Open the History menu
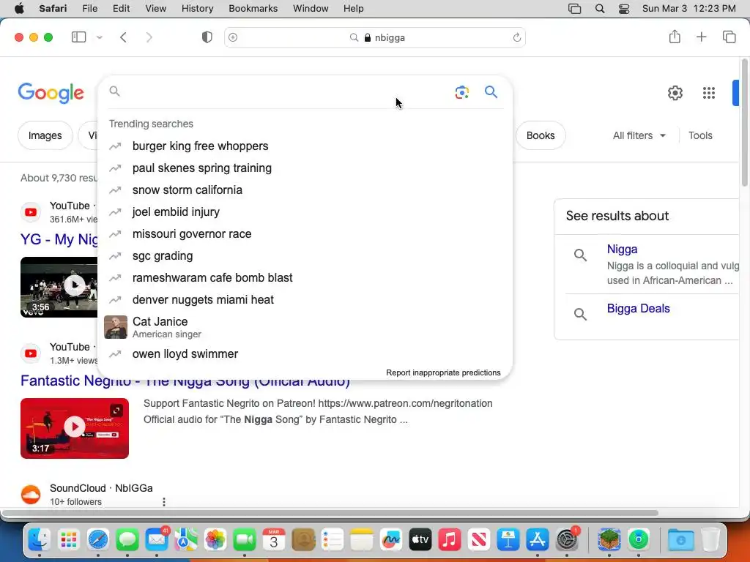 pyautogui.click(x=197, y=9)
